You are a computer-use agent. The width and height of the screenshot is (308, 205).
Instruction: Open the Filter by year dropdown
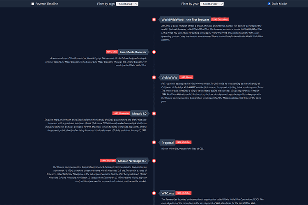point(212,4)
